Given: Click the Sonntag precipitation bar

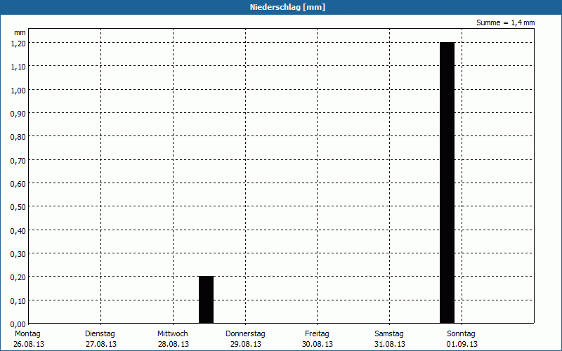Looking at the screenshot, I should [447, 183].
